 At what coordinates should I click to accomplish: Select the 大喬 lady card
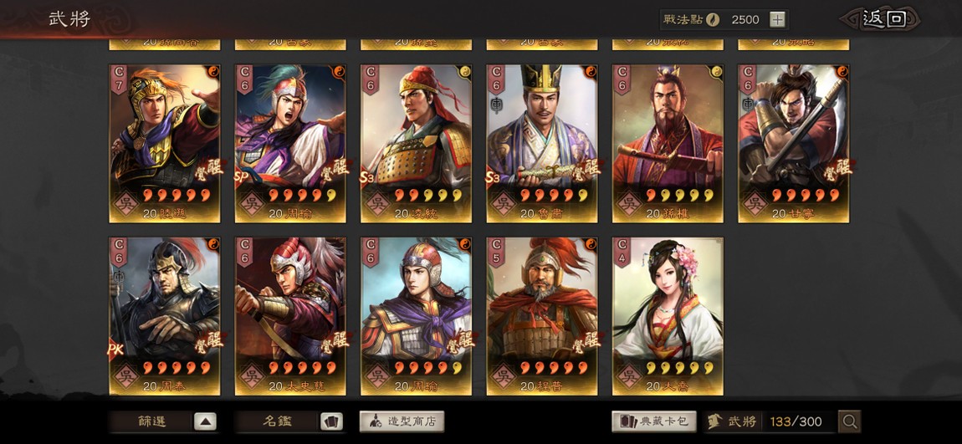[668, 316]
